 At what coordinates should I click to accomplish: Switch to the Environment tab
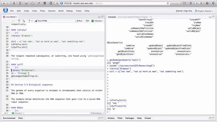(9, 118)
